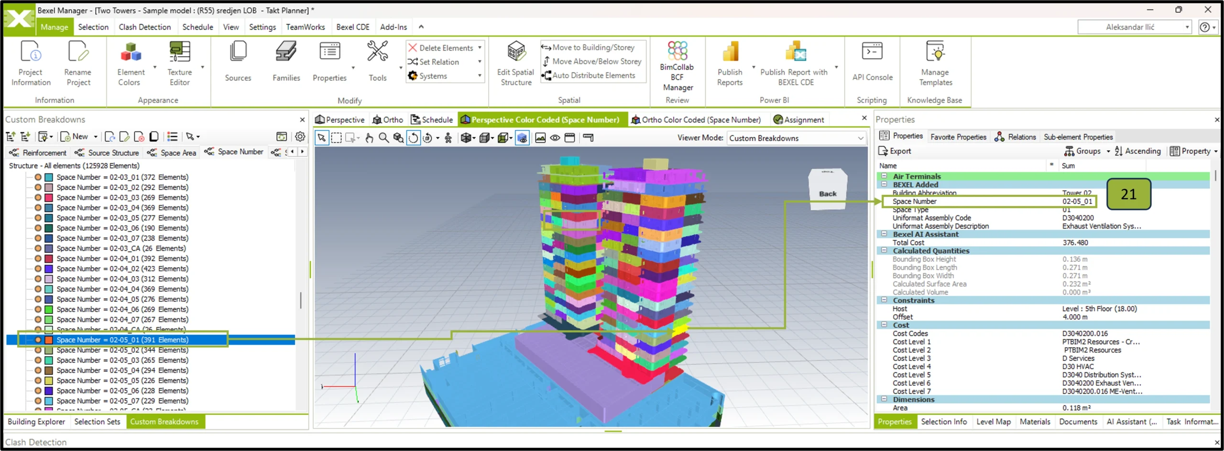Toggle visibility of Space Number 02-04_01

tap(38, 258)
